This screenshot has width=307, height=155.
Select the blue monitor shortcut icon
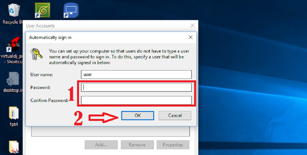(71, 10)
